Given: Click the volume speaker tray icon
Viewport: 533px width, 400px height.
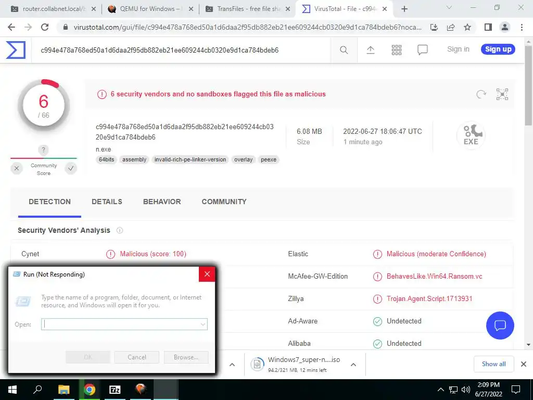Looking at the screenshot, I should click(x=466, y=390).
